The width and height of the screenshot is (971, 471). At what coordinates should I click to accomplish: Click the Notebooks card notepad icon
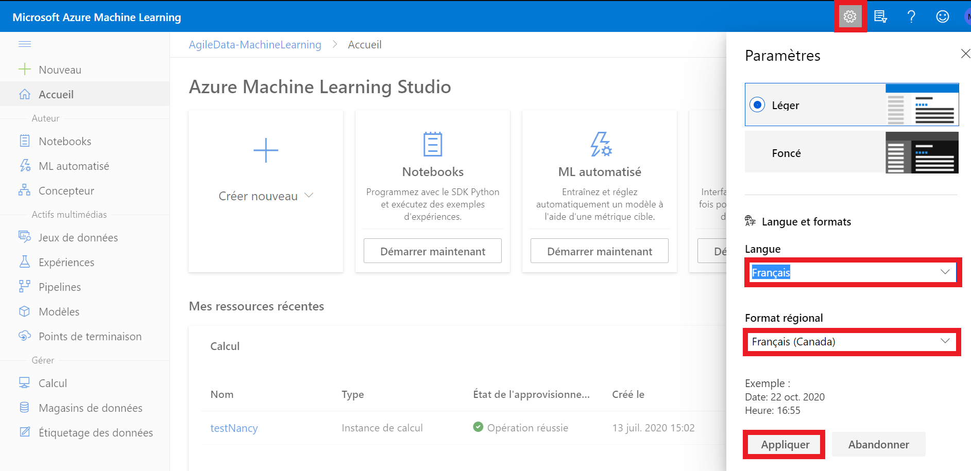pos(433,144)
